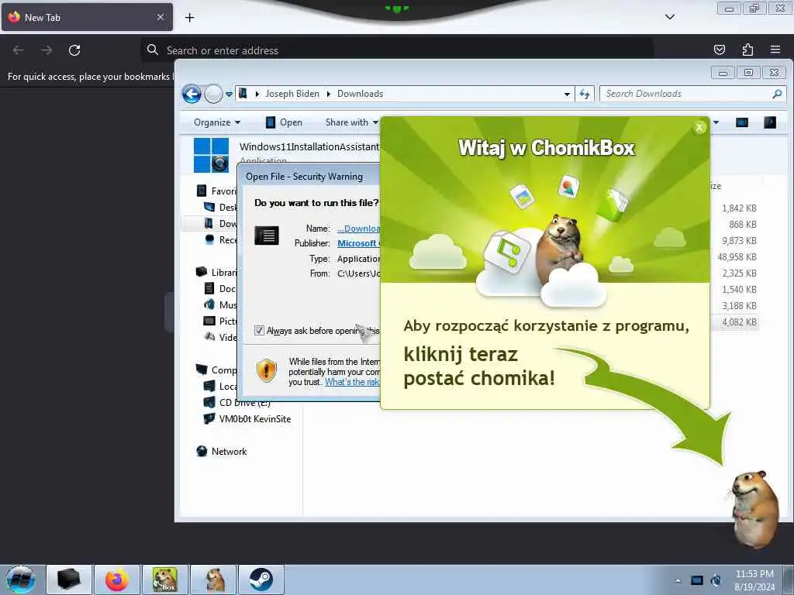Select Downloads in the breadcrumb path

tap(360, 94)
